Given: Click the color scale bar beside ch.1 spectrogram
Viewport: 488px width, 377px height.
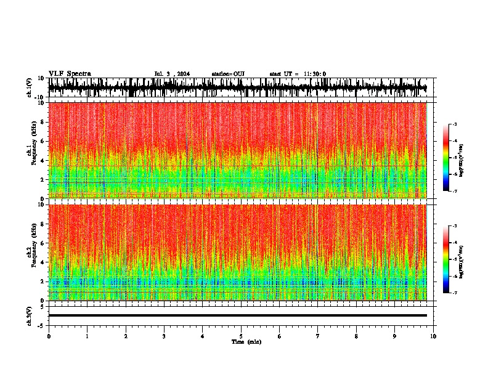Looking at the screenshot, I should click(x=446, y=158).
